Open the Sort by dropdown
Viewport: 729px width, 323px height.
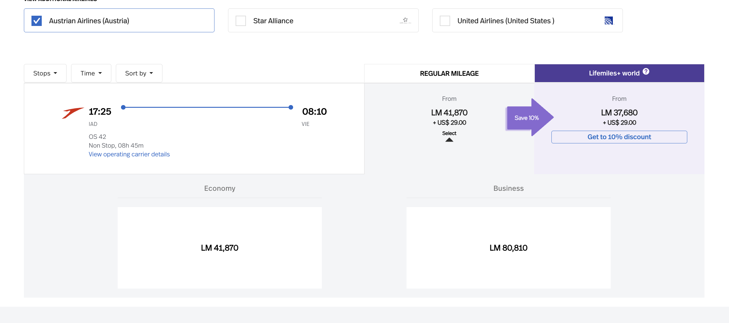click(139, 73)
